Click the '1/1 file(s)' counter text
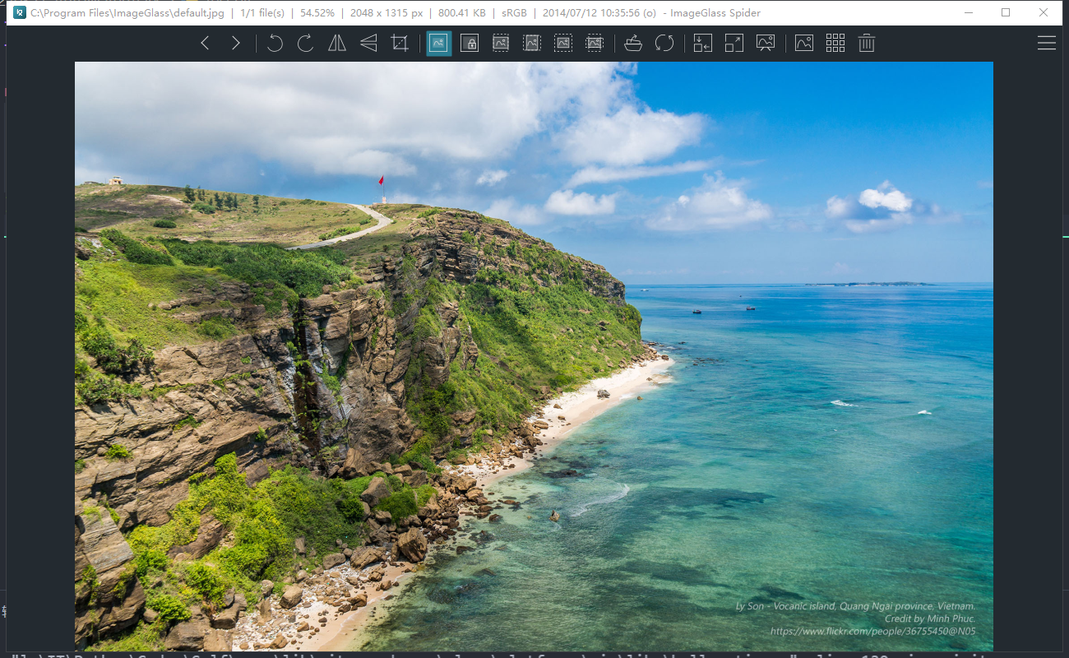The width and height of the screenshot is (1069, 658). coord(262,13)
